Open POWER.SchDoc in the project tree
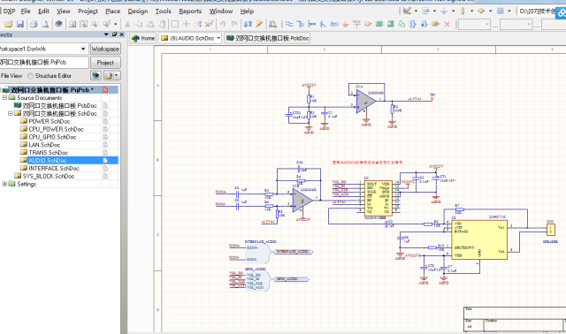Screen dimensions: 566x334 [50, 121]
